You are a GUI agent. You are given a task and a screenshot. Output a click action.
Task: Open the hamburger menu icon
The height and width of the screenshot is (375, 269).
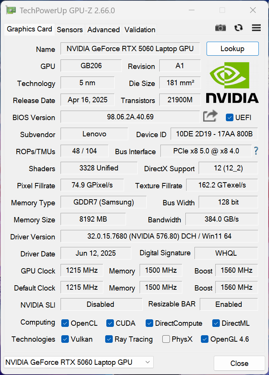pyautogui.click(x=256, y=28)
